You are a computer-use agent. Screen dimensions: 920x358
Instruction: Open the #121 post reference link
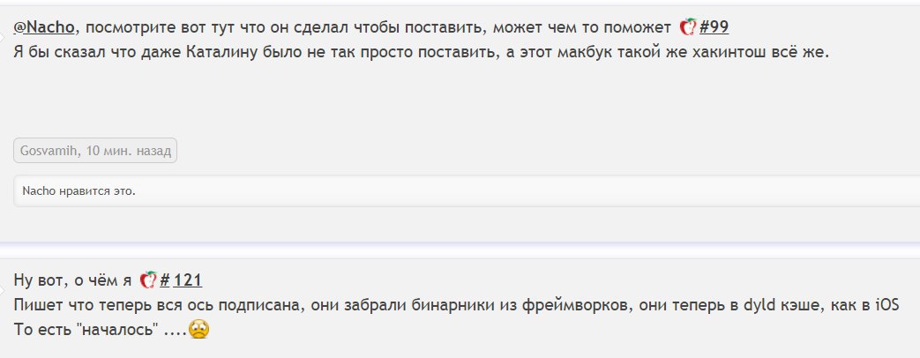click(x=181, y=281)
